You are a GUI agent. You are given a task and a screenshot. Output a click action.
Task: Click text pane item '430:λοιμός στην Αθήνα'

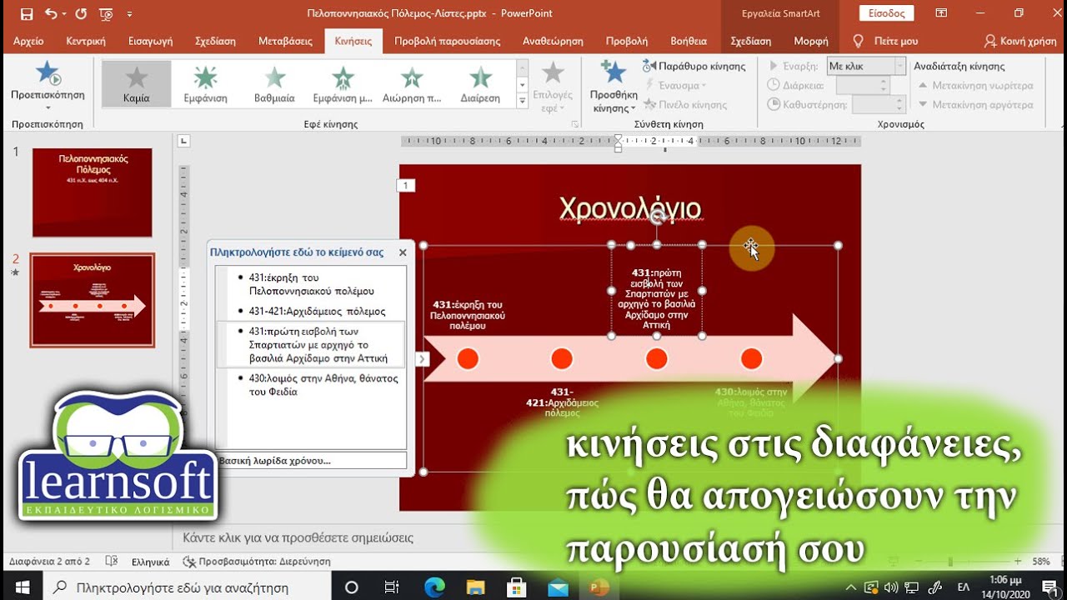pyautogui.click(x=323, y=385)
